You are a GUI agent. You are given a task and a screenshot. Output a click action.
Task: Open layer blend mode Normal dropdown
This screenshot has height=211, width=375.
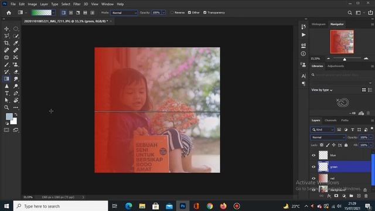(x=328, y=137)
